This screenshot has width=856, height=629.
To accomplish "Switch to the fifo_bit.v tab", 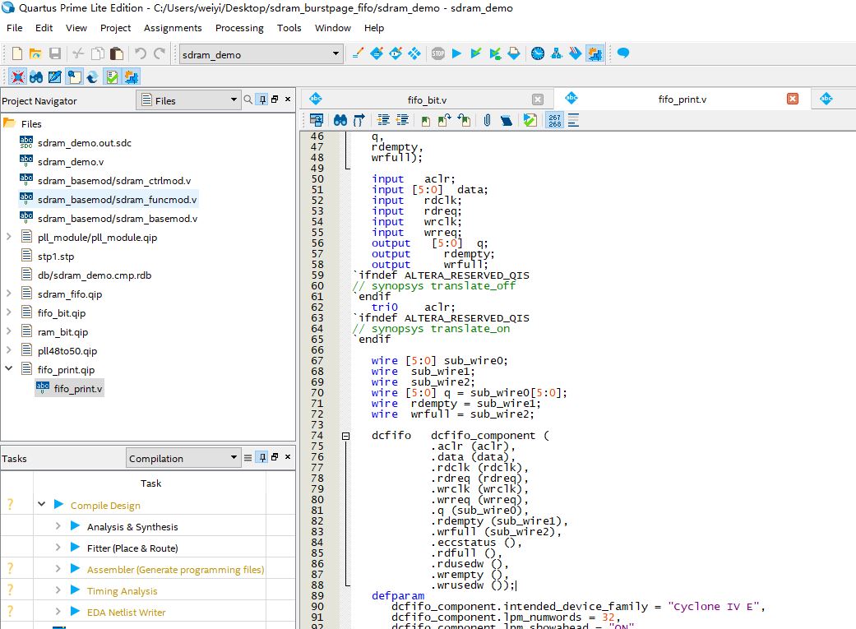I will 427,99.
